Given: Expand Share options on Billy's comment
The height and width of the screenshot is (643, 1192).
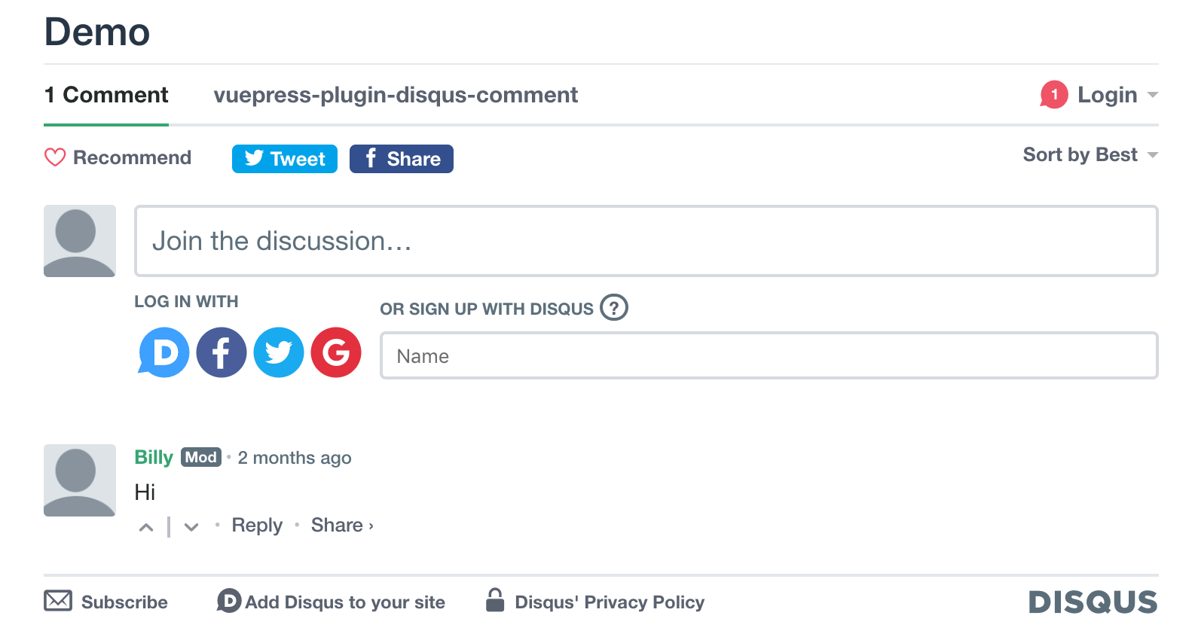Looking at the screenshot, I should click(x=342, y=526).
